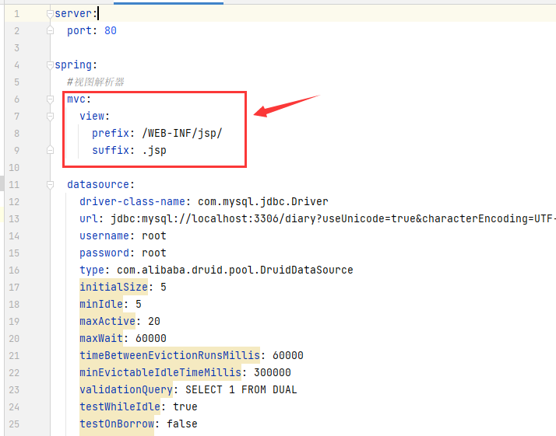Image resolution: width=556 pixels, height=436 pixels.
Task: Click the 'spring:' key
Action: 76,65
